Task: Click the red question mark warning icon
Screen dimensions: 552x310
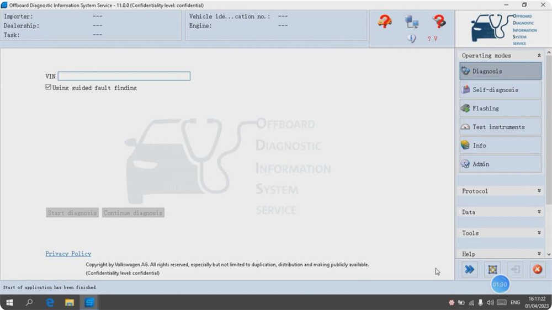Action: pyautogui.click(x=439, y=22)
